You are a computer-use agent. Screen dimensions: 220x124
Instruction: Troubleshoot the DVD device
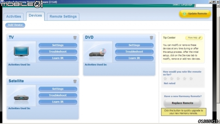pyautogui.click(x=134, y=52)
